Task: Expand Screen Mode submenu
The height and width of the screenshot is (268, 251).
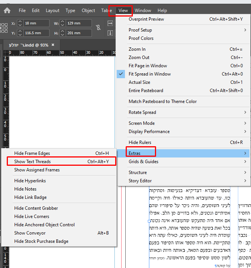Action: 141,123
